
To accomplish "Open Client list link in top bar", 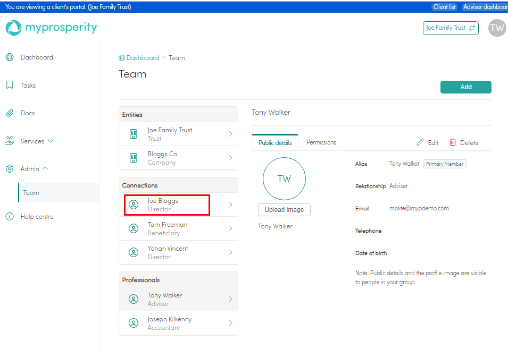I will pos(444,7).
